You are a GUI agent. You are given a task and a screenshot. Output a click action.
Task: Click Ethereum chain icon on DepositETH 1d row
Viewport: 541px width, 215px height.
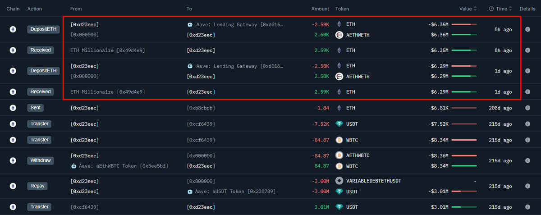click(13, 71)
